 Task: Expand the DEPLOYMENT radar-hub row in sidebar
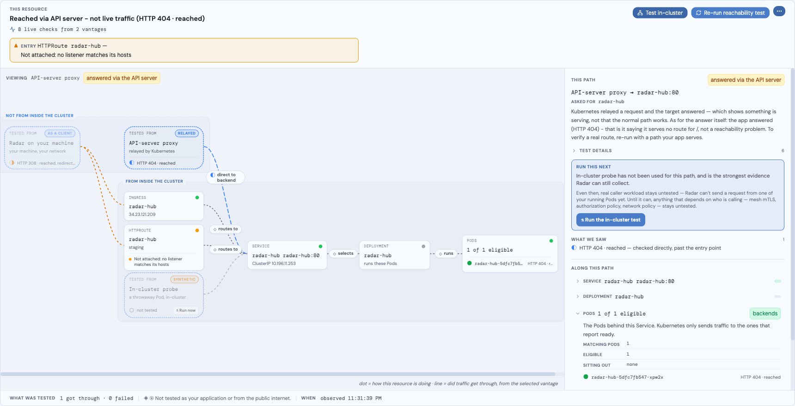678,296
